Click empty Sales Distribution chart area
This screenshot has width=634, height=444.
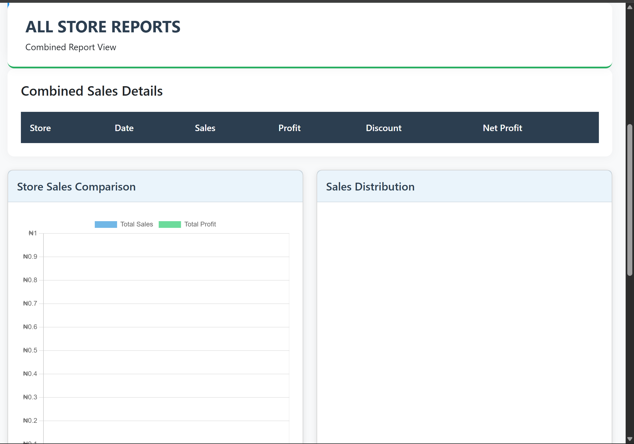point(464,321)
